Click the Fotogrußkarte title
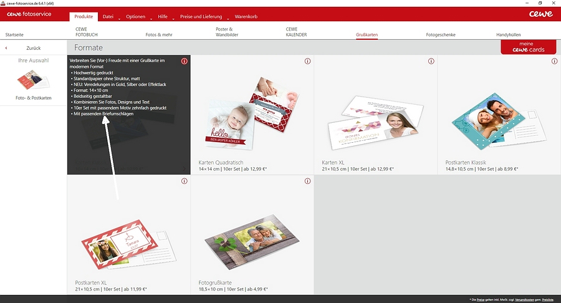This screenshot has height=303, width=561. pyautogui.click(x=215, y=282)
